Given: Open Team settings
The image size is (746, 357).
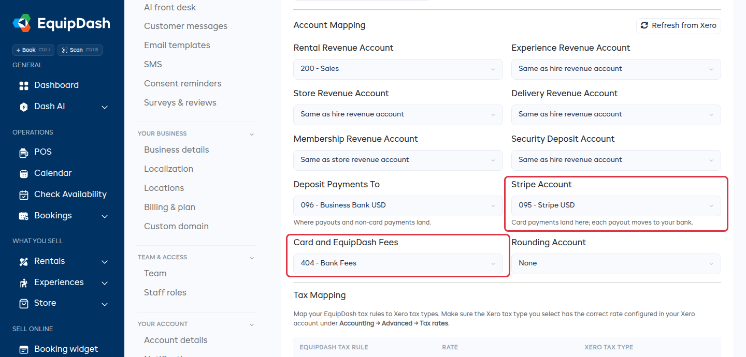Looking at the screenshot, I should point(155,273).
